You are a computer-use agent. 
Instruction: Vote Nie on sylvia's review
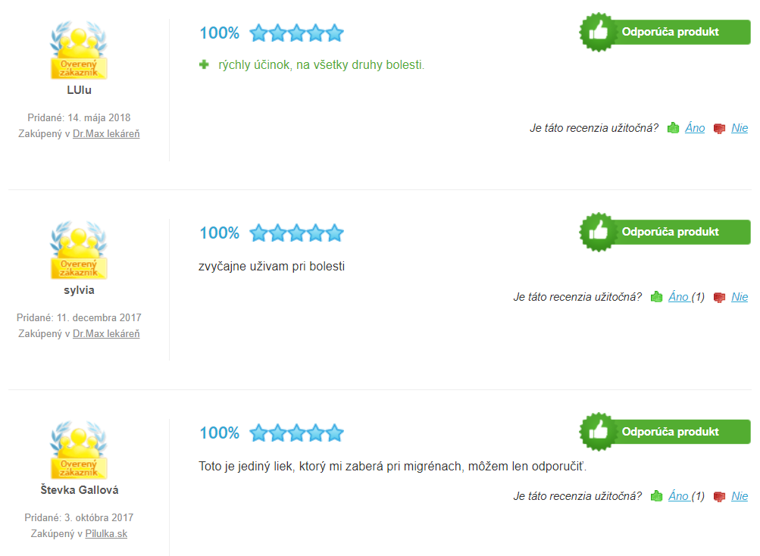739,297
